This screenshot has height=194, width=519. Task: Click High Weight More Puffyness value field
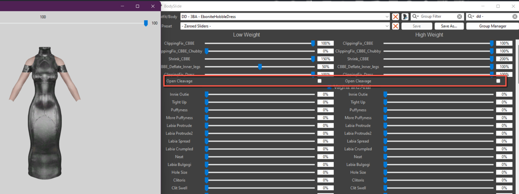pyautogui.click(x=504, y=118)
